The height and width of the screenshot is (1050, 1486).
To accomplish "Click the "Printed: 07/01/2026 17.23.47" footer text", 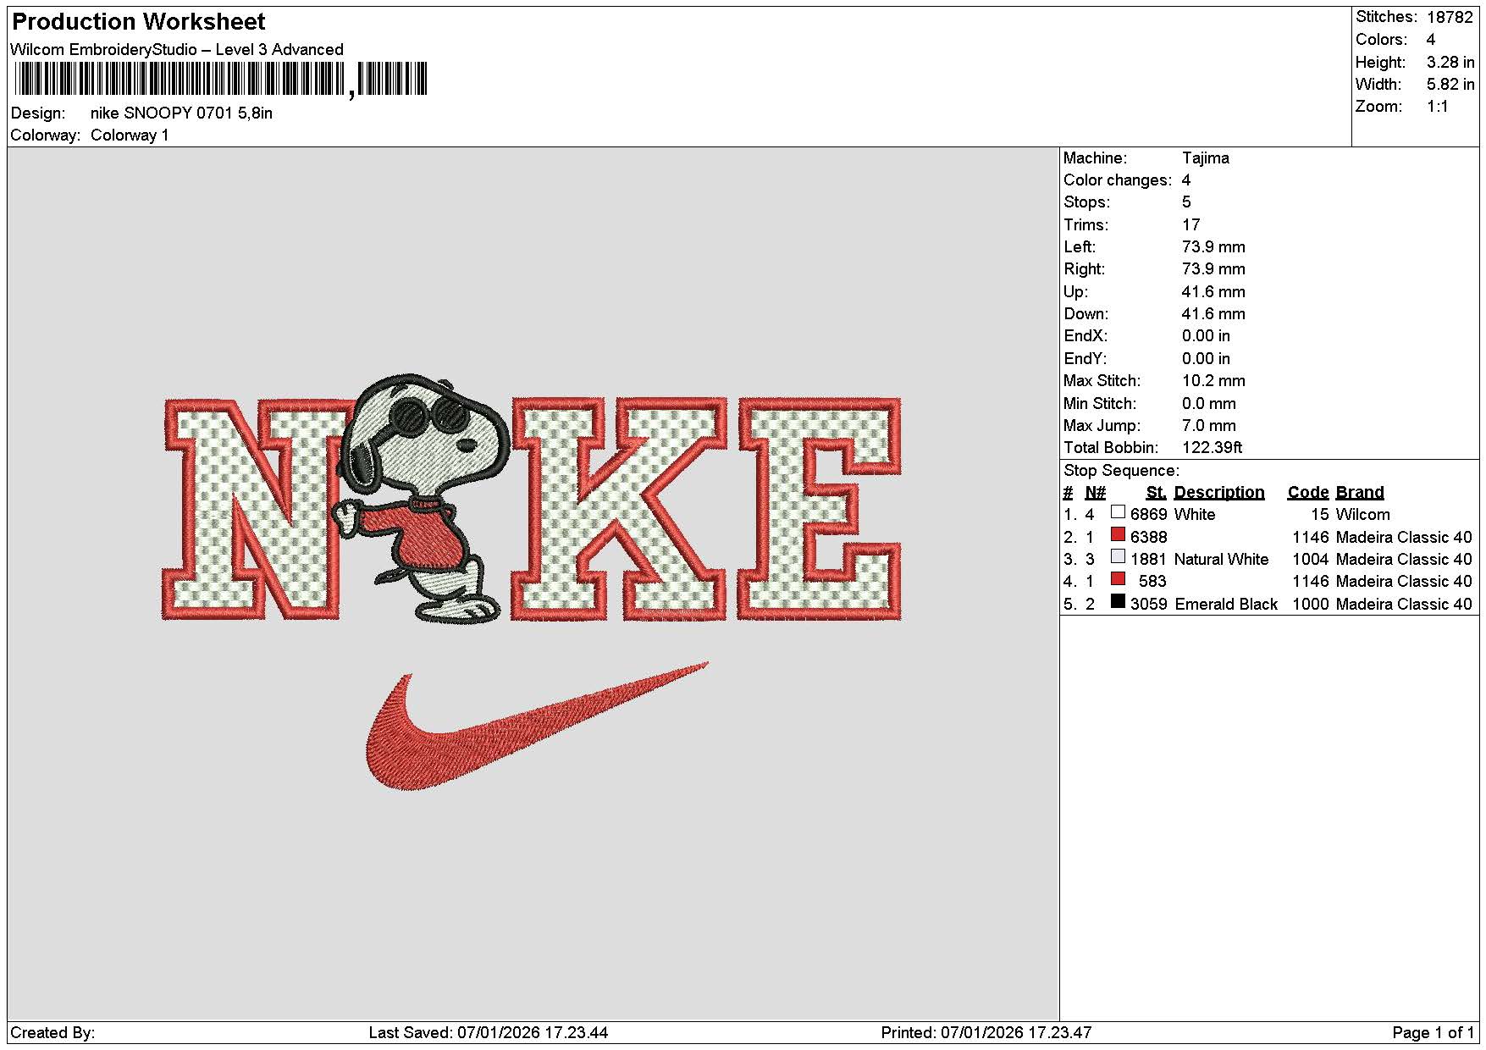I will tap(986, 1033).
